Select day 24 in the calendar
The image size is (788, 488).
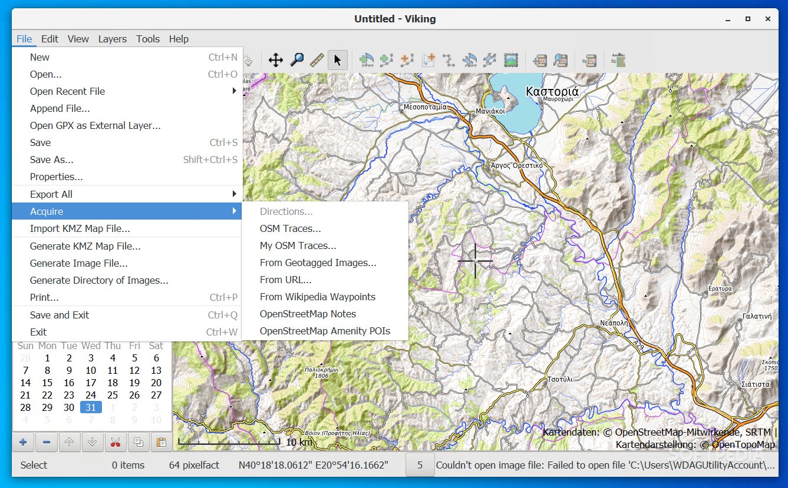(91, 395)
